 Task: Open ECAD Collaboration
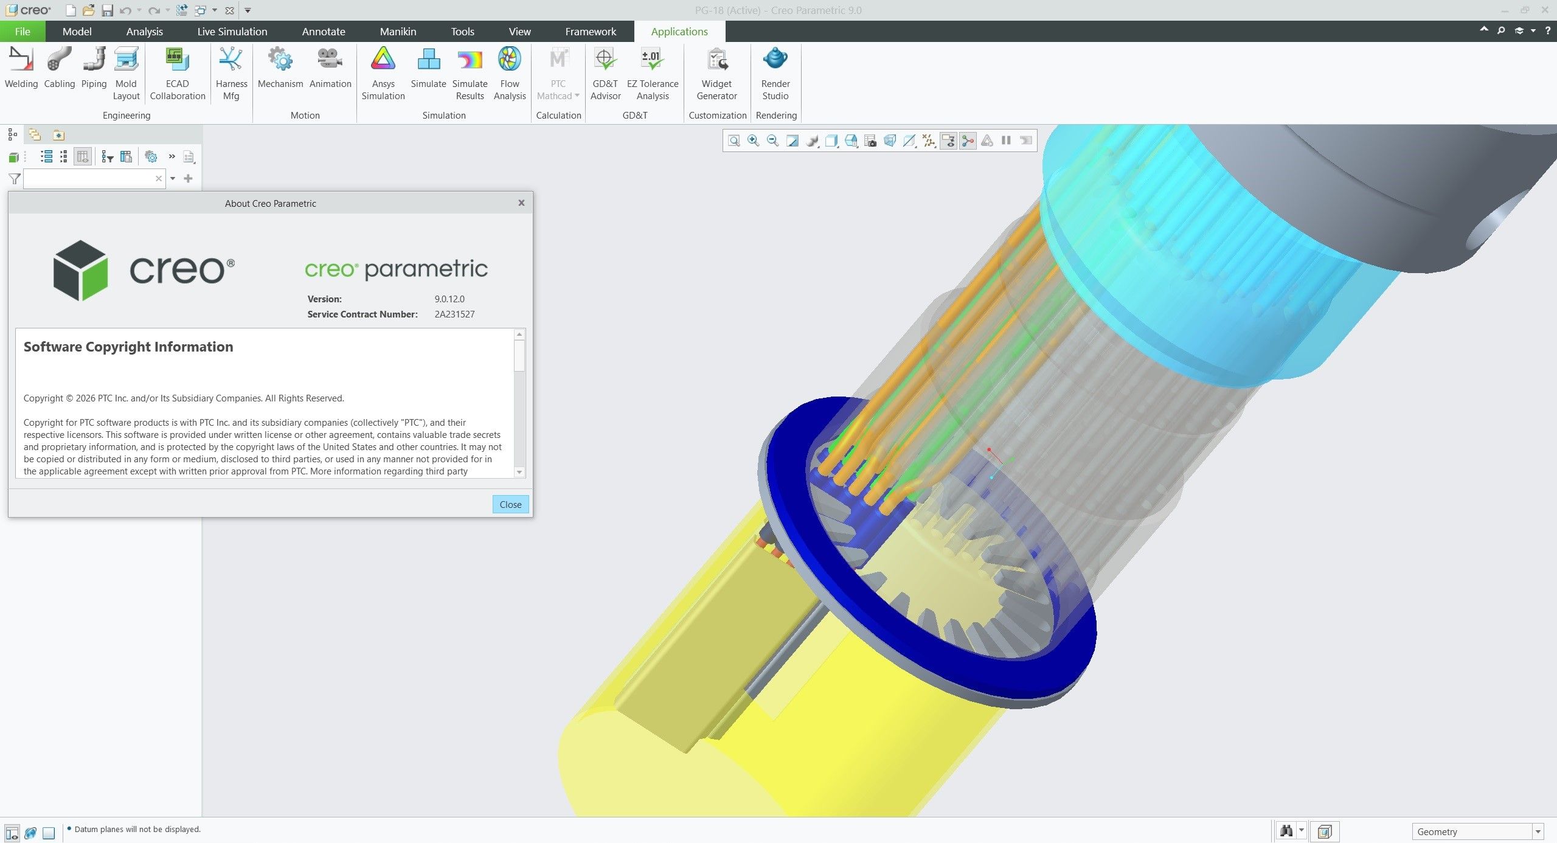[176, 72]
